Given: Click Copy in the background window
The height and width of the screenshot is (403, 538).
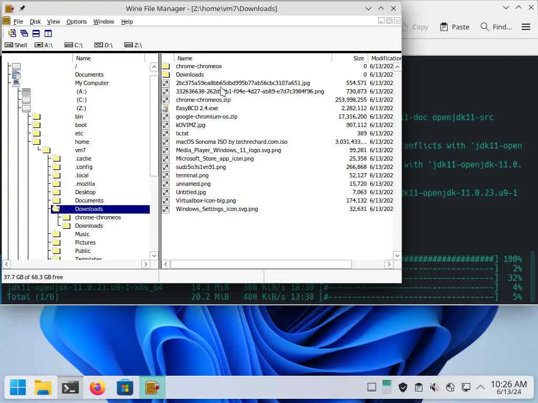Looking at the screenshot, I should [416, 27].
